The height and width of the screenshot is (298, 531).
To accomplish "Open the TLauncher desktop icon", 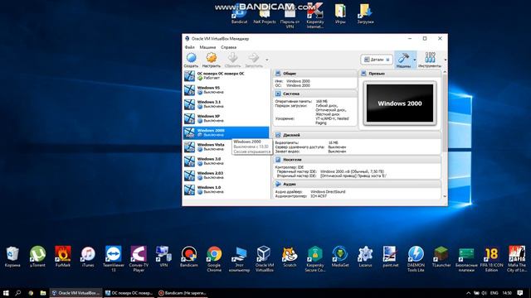I will (441, 257).
